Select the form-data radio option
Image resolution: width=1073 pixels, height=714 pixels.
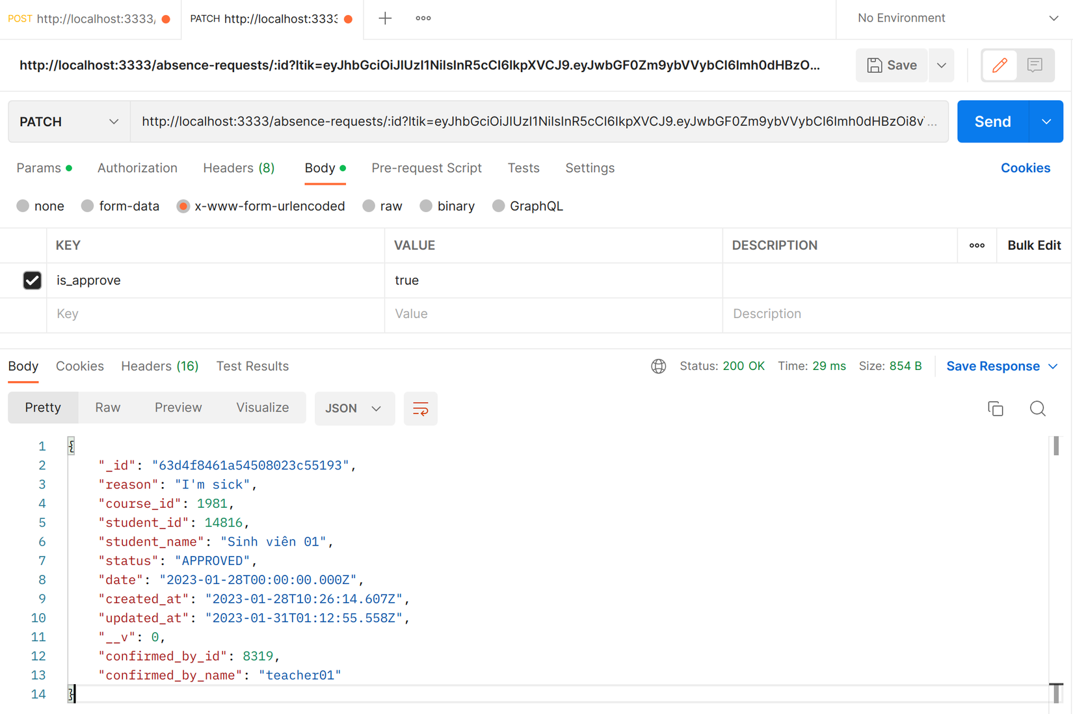[x=88, y=206]
